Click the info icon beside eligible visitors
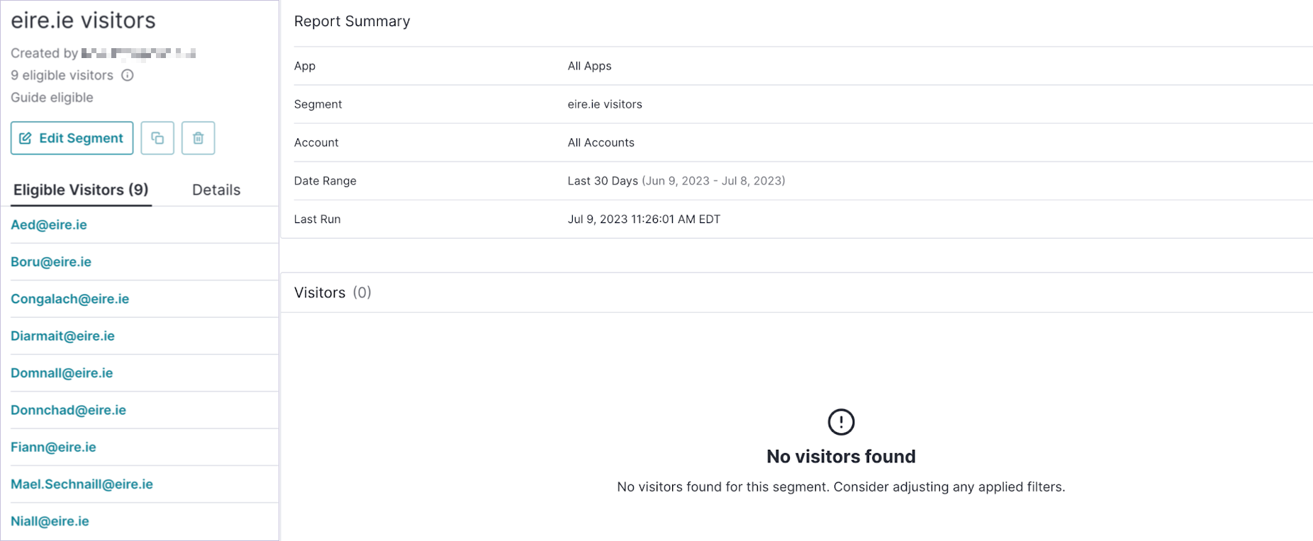Screen dimensions: 1313x541 (x=128, y=75)
